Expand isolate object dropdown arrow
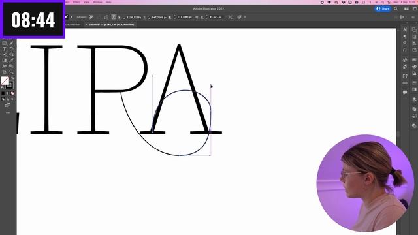The image size is (418, 235). [x=245, y=17]
